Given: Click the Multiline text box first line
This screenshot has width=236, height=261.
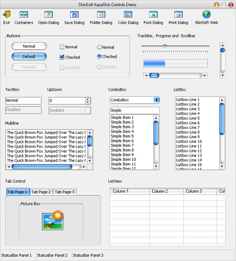Looking at the screenshot, I should (46, 133).
